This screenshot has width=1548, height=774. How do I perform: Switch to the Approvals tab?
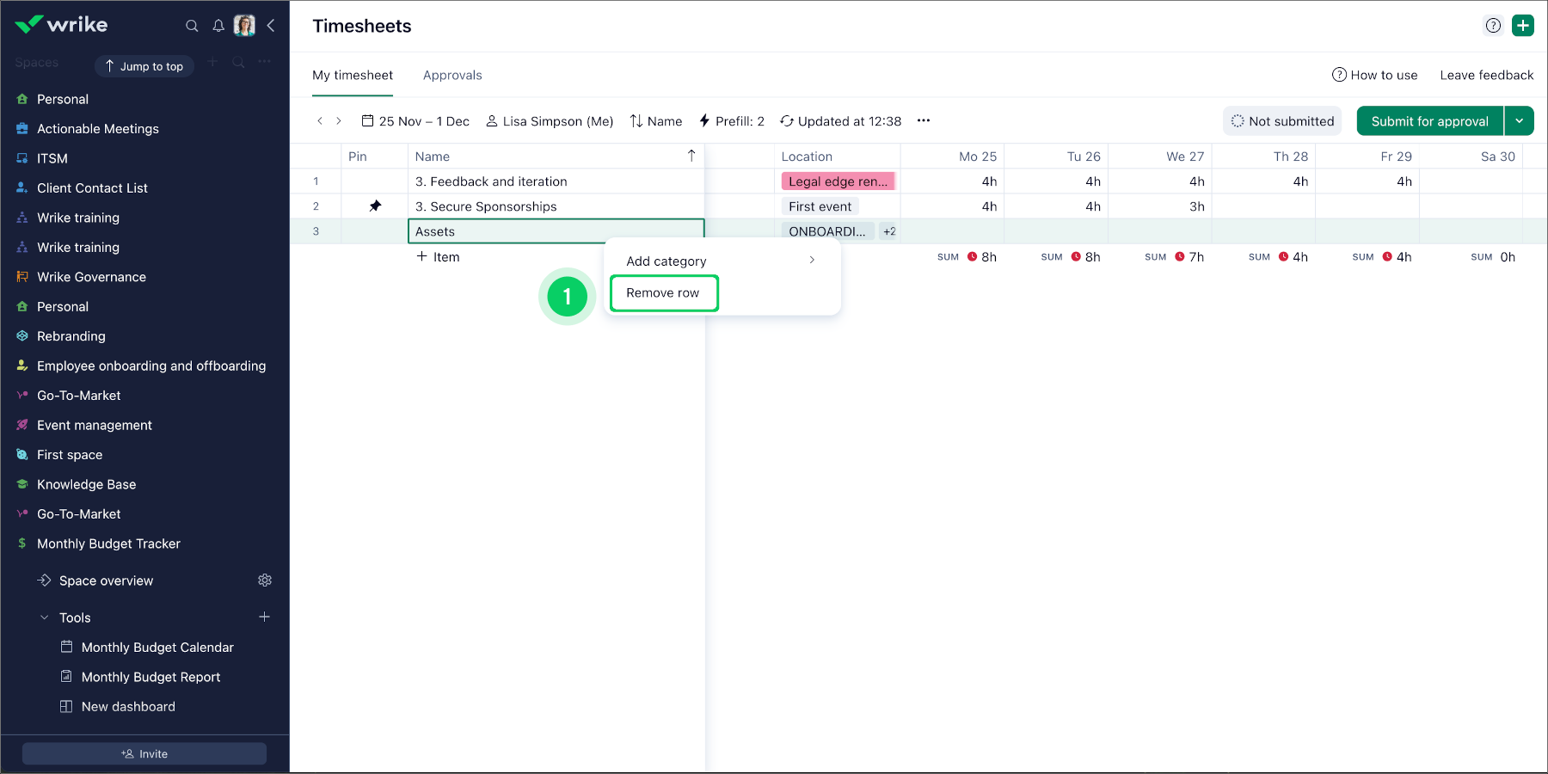(452, 76)
